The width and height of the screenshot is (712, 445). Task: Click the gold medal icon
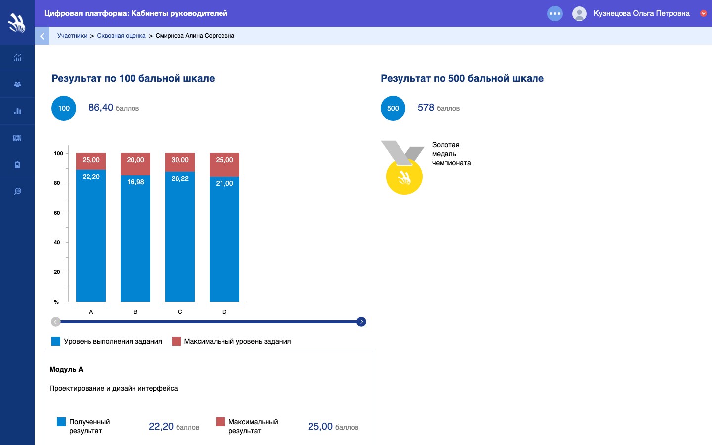(x=403, y=168)
